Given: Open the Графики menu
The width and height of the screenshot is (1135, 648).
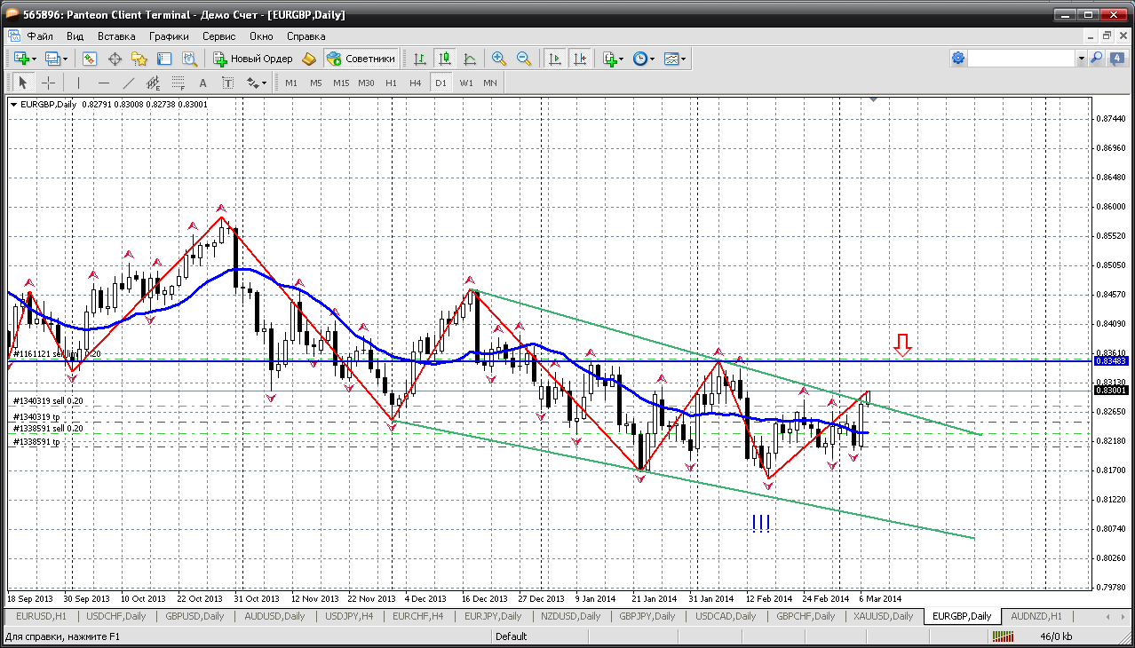Looking at the screenshot, I should point(169,36).
